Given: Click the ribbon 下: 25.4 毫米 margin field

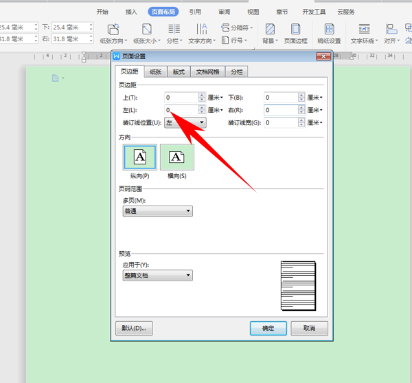Looking at the screenshot, I should coord(72,27).
